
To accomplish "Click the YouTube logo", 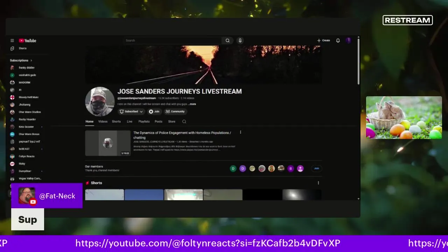I will pos(28,41).
